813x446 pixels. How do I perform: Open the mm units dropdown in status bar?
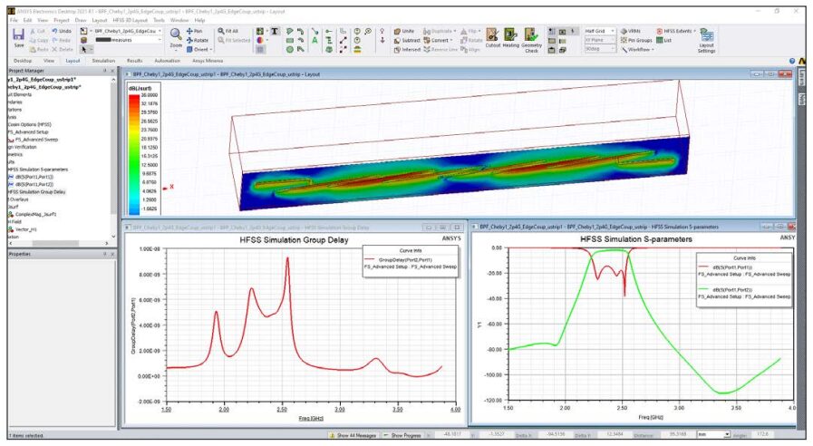(x=711, y=435)
